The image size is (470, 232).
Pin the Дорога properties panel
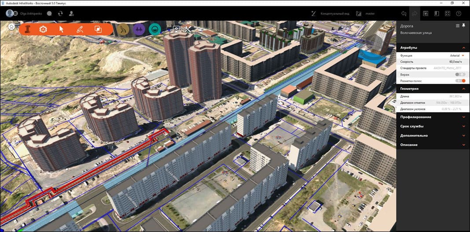coord(463,26)
